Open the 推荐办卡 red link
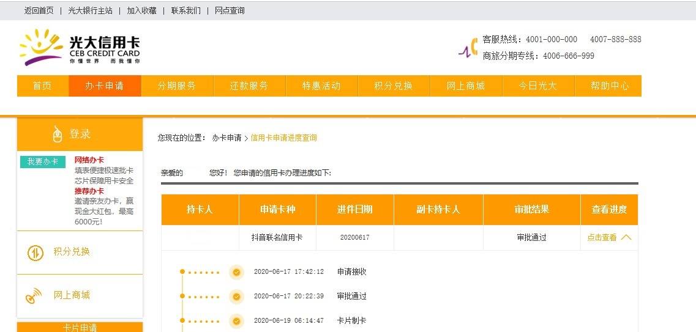 [89, 191]
